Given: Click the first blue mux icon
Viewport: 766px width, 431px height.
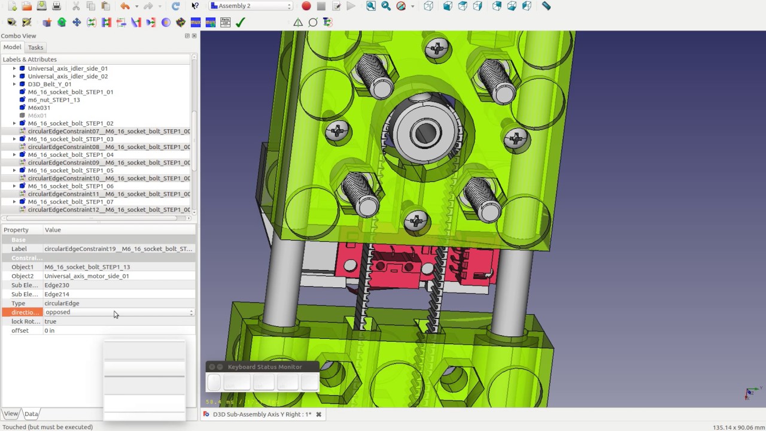Looking at the screenshot, I should [x=196, y=22].
